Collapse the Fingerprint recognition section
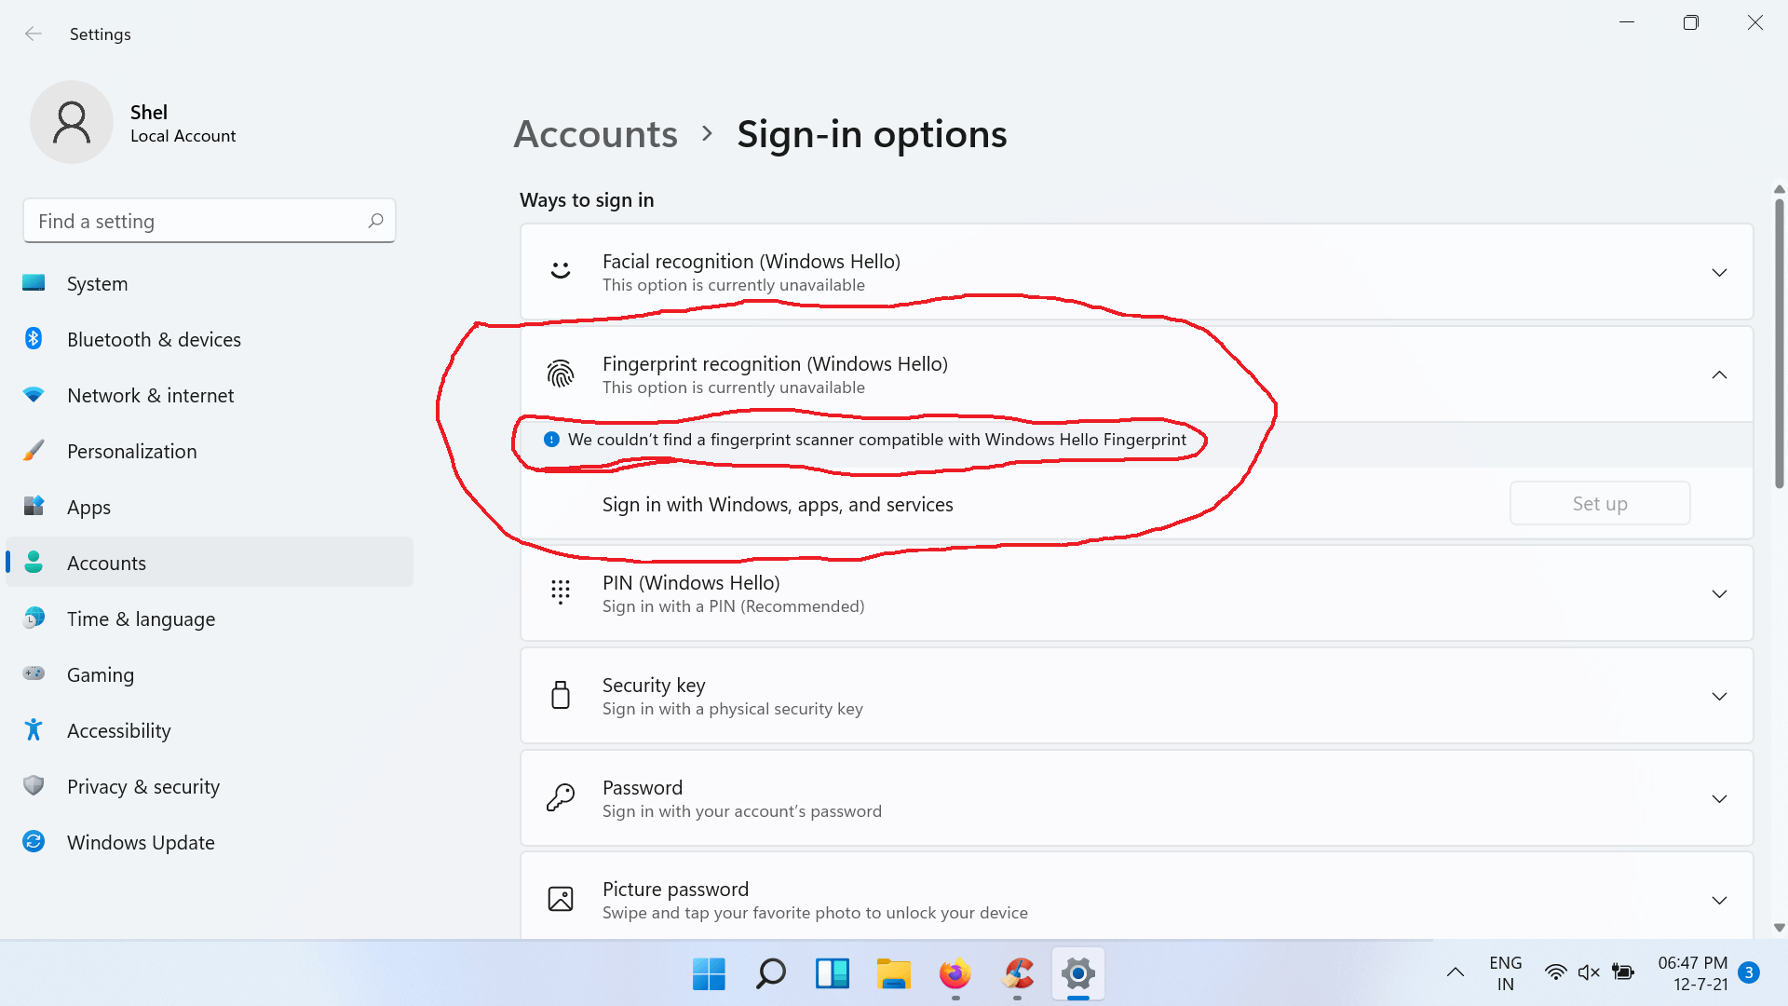This screenshot has height=1006, width=1788. [x=1719, y=374]
